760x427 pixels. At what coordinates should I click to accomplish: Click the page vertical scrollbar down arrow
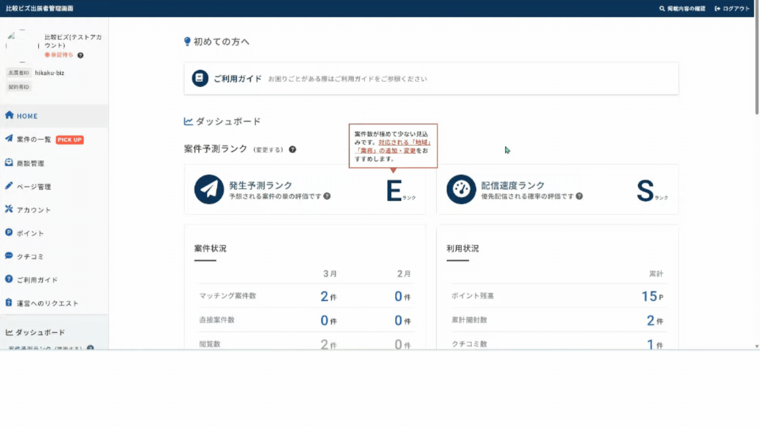(x=757, y=345)
